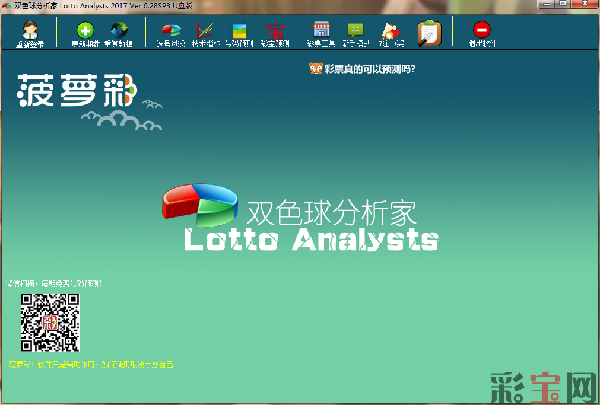Click the 彩宝网 watermark in the corner
Image resolution: width=600 pixels, height=405 pixels.
pyautogui.click(x=542, y=387)
